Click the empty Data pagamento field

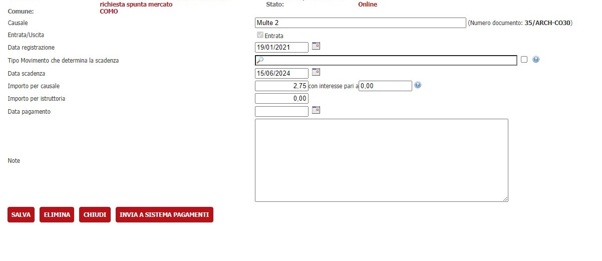click(x=281, y=112)
